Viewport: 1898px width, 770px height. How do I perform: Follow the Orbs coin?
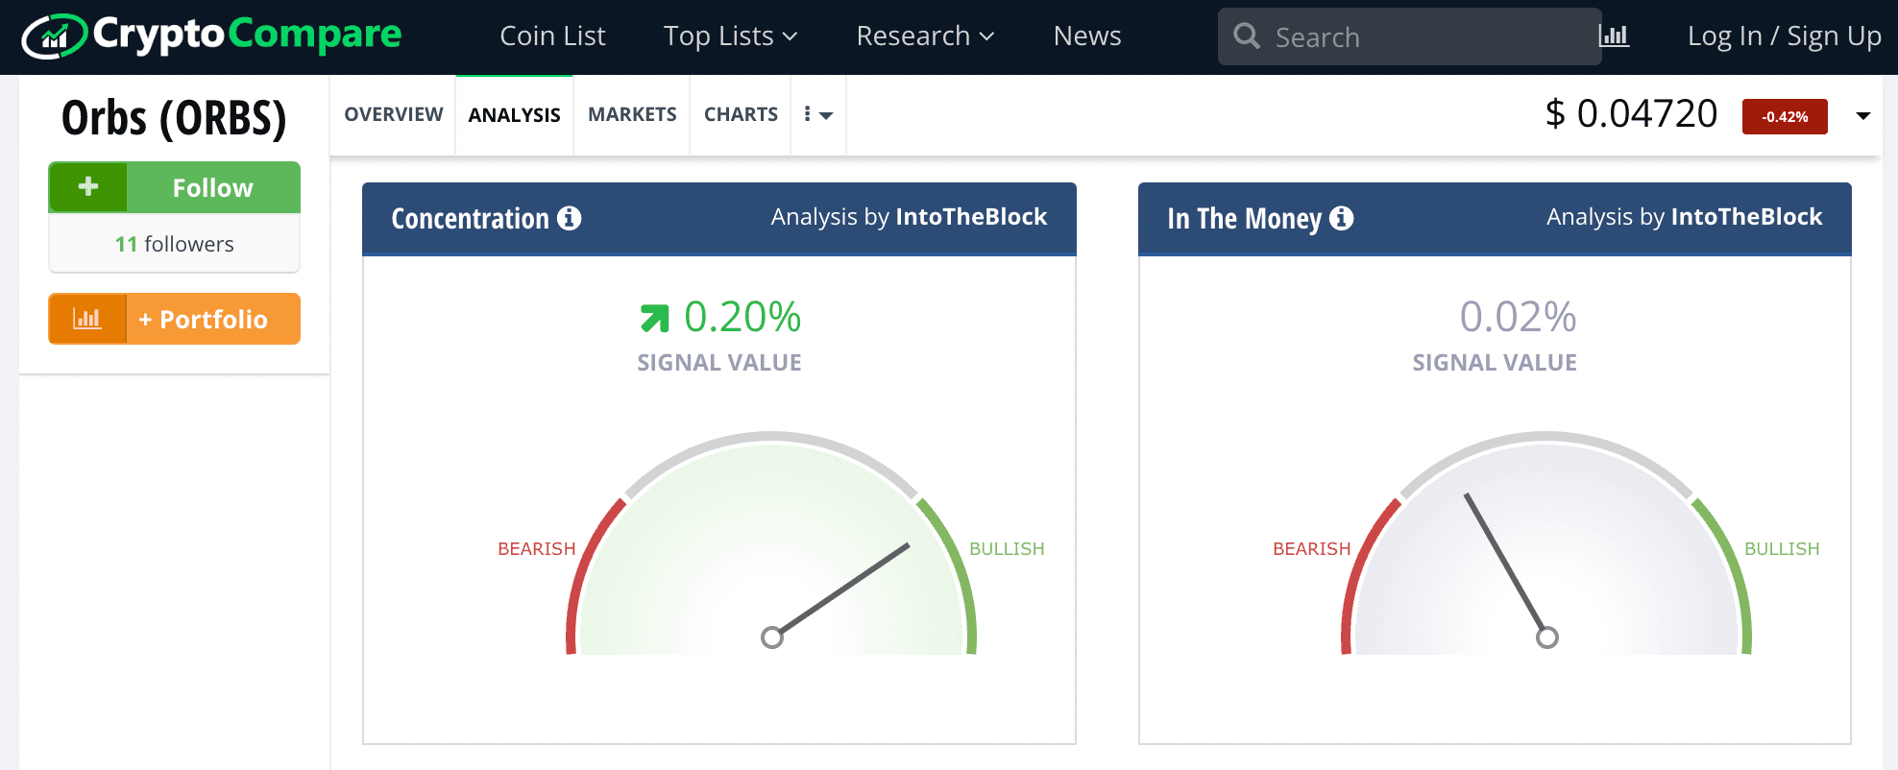click(x=175, y=187)
